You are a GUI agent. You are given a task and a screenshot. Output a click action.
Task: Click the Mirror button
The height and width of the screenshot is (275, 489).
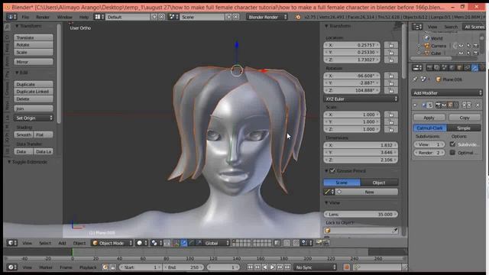pos(34,62)
